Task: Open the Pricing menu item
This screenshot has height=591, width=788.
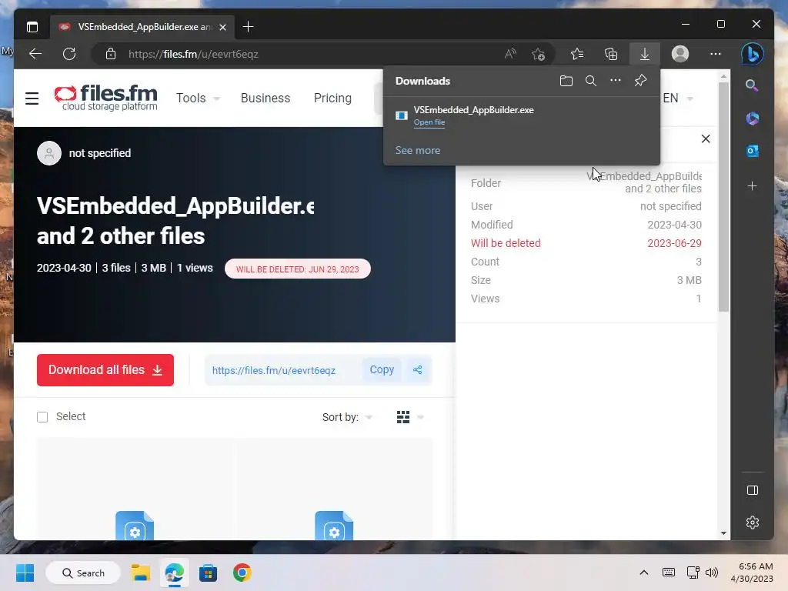Action: (x=332, y=98)
